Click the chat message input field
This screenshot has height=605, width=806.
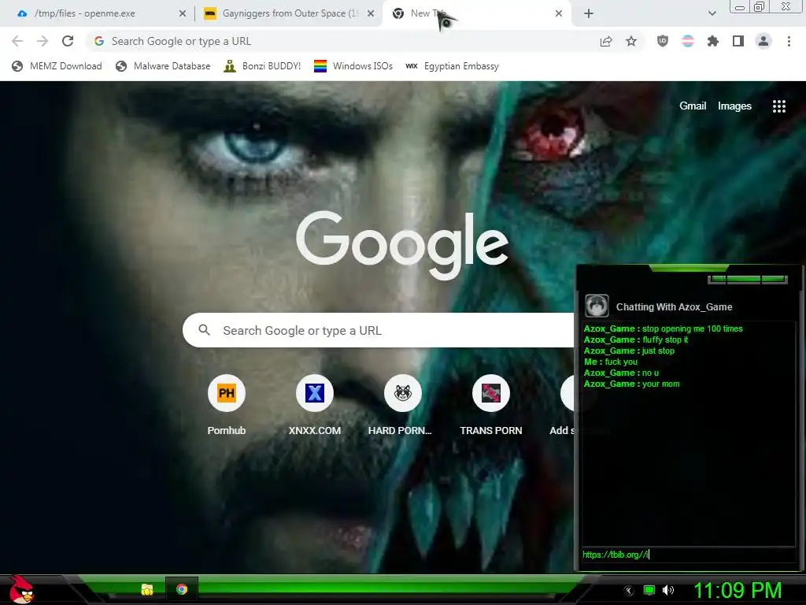(x=688, y=555)
